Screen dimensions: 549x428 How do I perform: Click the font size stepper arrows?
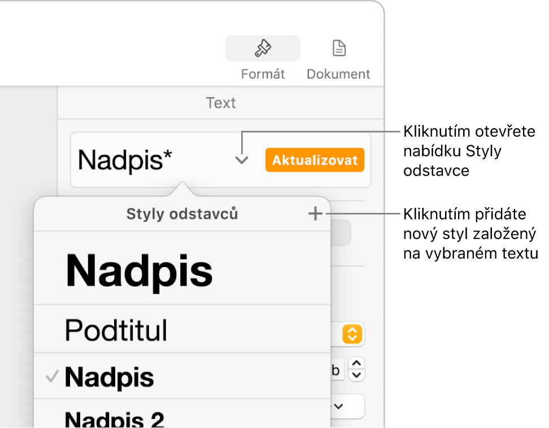356,369
